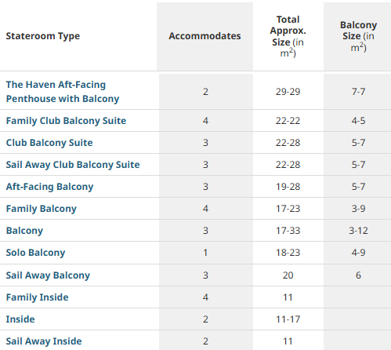Screen dimensions: 391x350
Task: Click the Aft-Facing Balcony stateroom link
Action: pyautogui.click(x=49, y=187)
